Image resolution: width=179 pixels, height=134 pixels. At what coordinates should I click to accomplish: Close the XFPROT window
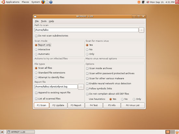click(143, 17)
